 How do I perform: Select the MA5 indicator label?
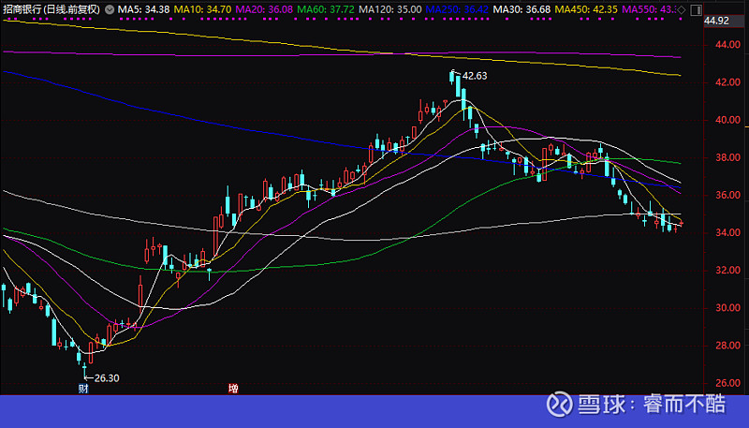144,9
